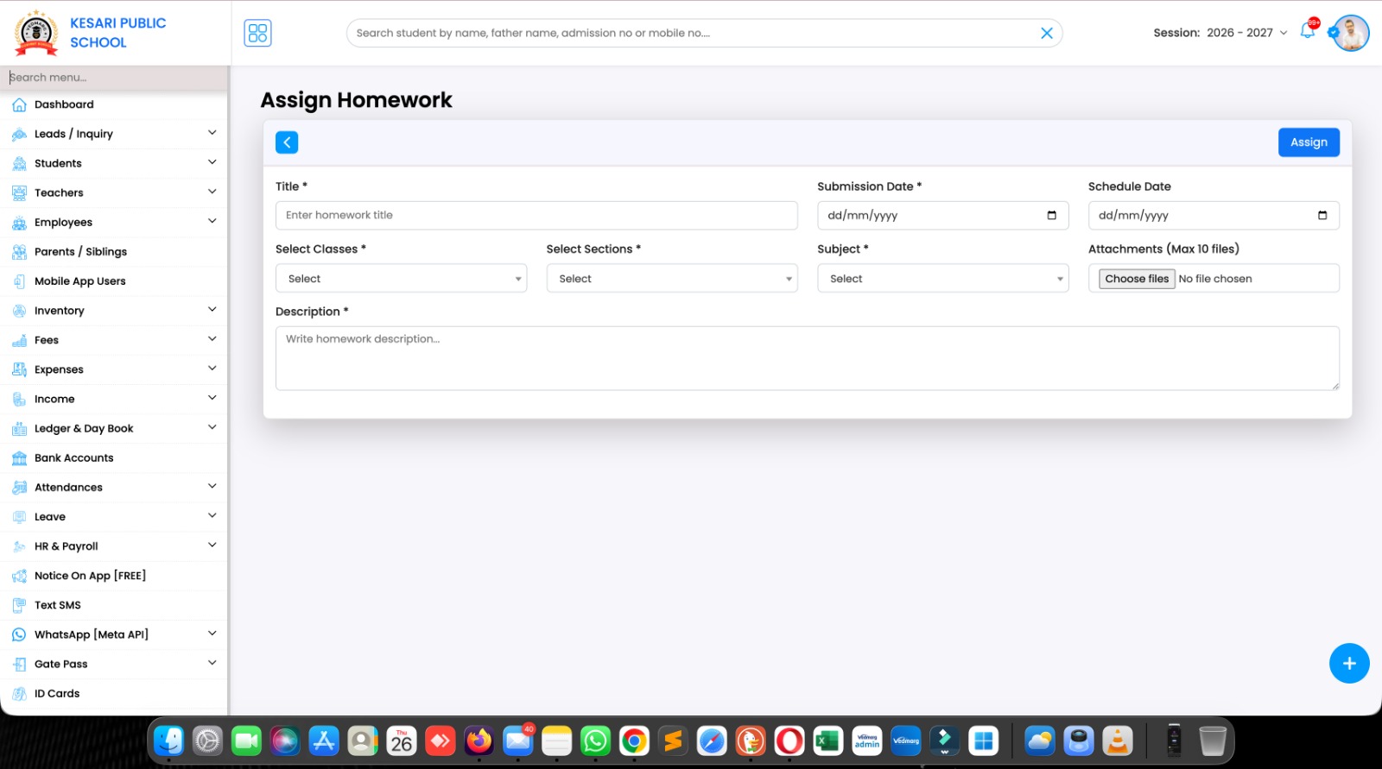The width and height of the screenshot is (1382, 769).
Task: Open Firefox from the dock
Action: click(479, 741)
